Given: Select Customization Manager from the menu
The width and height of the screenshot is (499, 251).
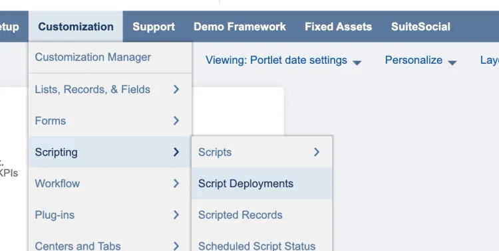Looking at the screenshot, I should coord(110,58).
